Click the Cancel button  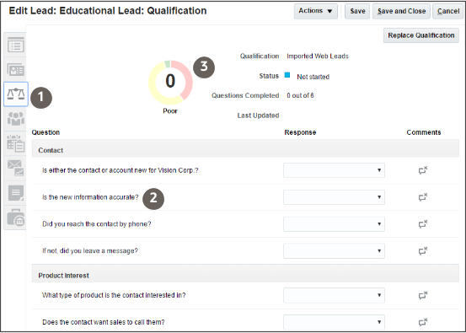tap(448, 11)
